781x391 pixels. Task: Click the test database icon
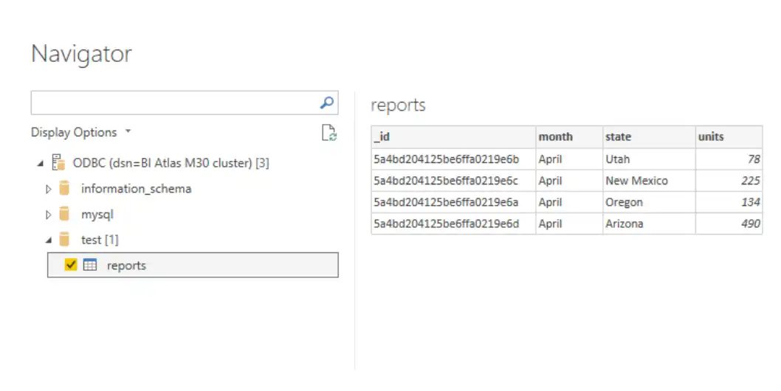click(x=65, y=240)
